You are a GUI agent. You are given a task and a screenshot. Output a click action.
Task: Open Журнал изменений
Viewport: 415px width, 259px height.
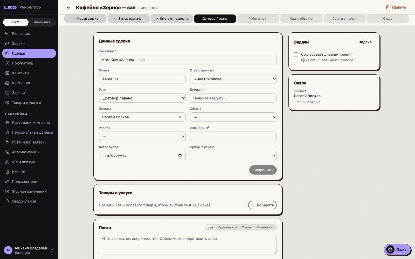click(29, 191)
